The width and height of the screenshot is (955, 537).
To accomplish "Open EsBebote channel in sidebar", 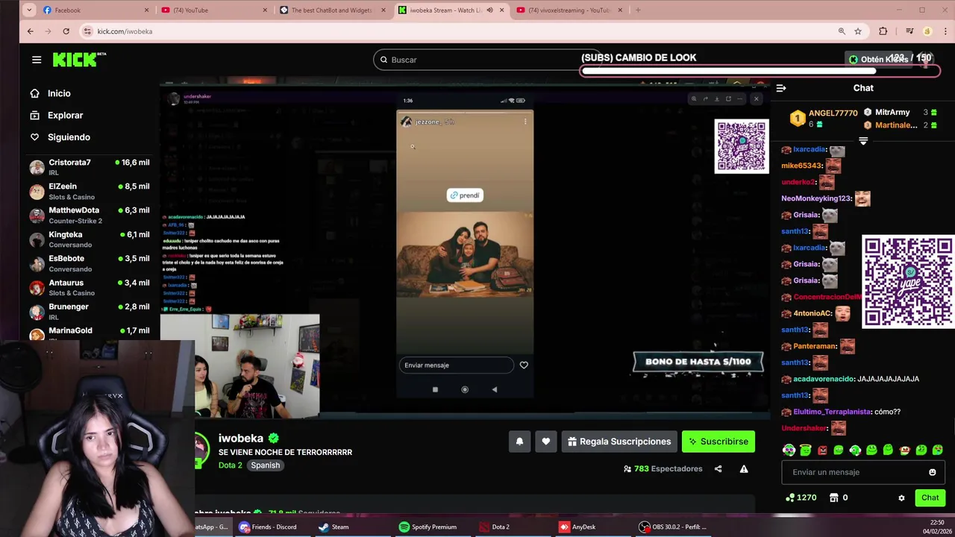I will (x=90, y=263).
